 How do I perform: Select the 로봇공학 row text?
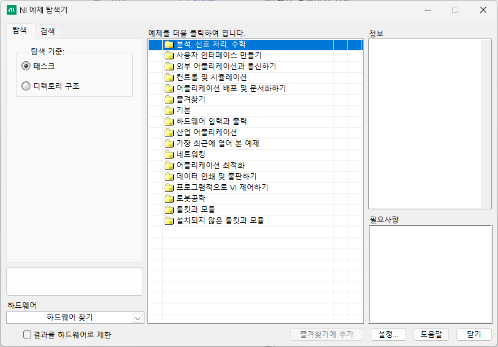pyautogui.click(x=191, y=198)
